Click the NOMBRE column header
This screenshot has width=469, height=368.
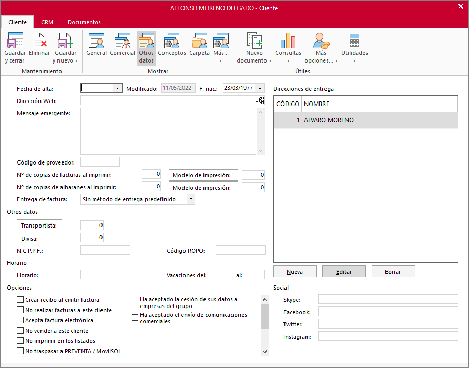[380, 104]
